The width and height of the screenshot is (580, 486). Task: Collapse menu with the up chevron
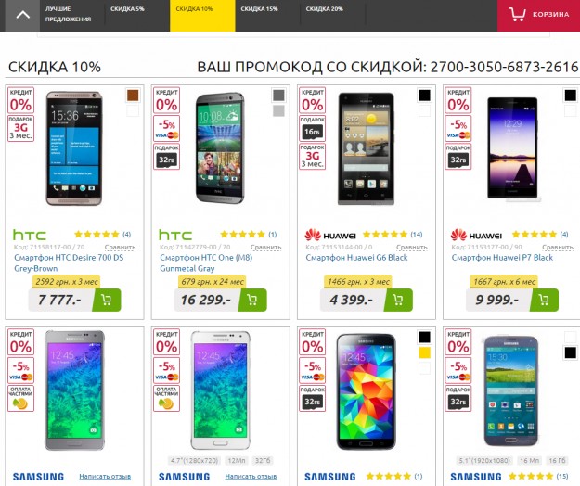pyautogui.click(x=23, y=15)
